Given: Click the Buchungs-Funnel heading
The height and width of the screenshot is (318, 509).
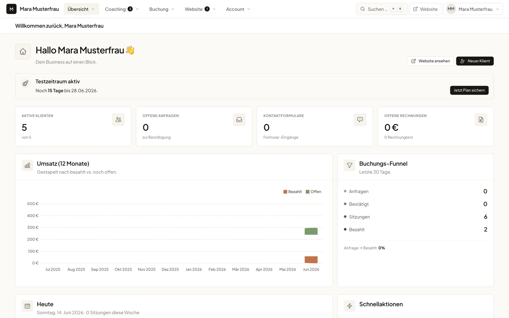Looking at the screenshot, I should pyautogui.click(x=383, y=164).
